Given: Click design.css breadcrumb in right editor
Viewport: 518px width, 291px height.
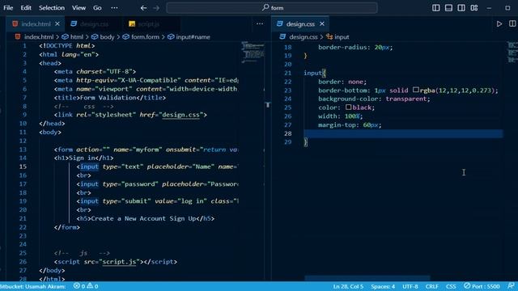Looking at the screenshot, I should click(304, 37).
